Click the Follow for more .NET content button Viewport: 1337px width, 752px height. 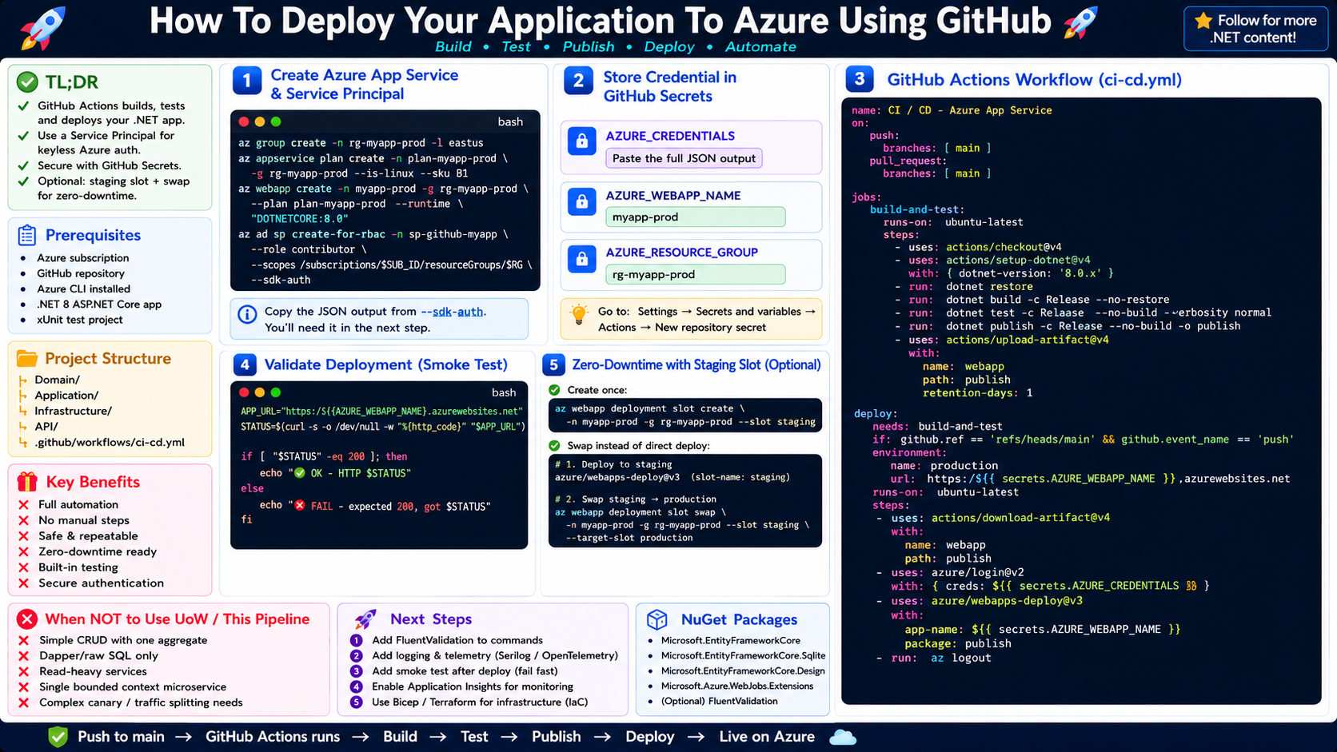[x=1255, y=29]
